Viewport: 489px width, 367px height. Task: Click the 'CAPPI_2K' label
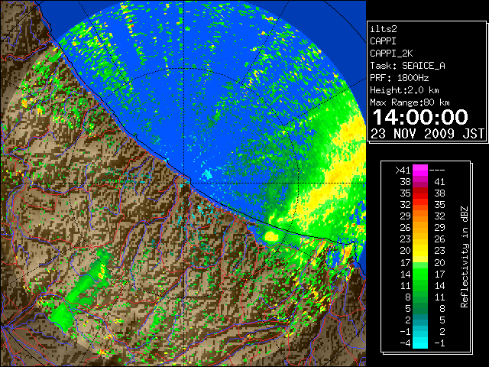click(391, 54)
